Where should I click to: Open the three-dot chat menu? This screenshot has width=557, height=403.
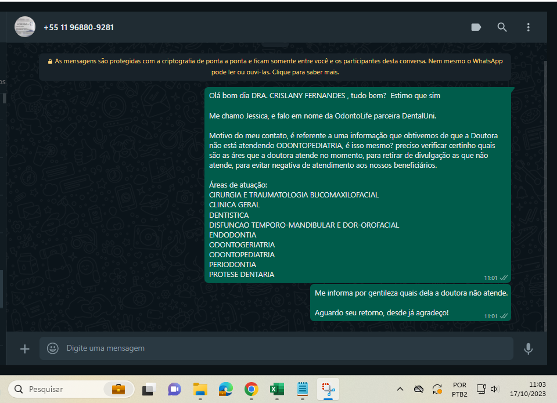[528, 27]
